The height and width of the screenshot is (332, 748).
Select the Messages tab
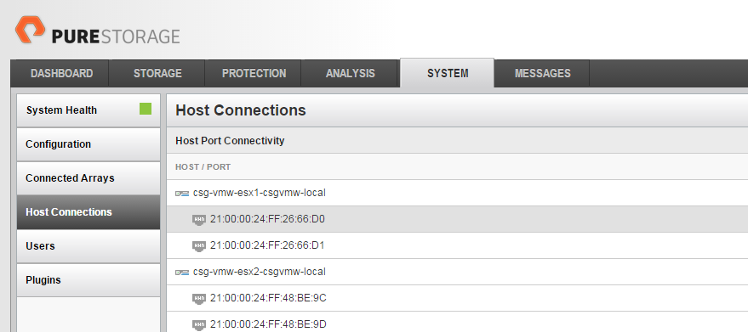[542, 73]
